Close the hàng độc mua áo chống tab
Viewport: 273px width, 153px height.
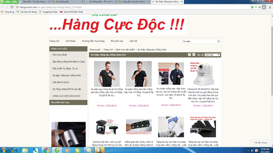[x=149, y=2]
